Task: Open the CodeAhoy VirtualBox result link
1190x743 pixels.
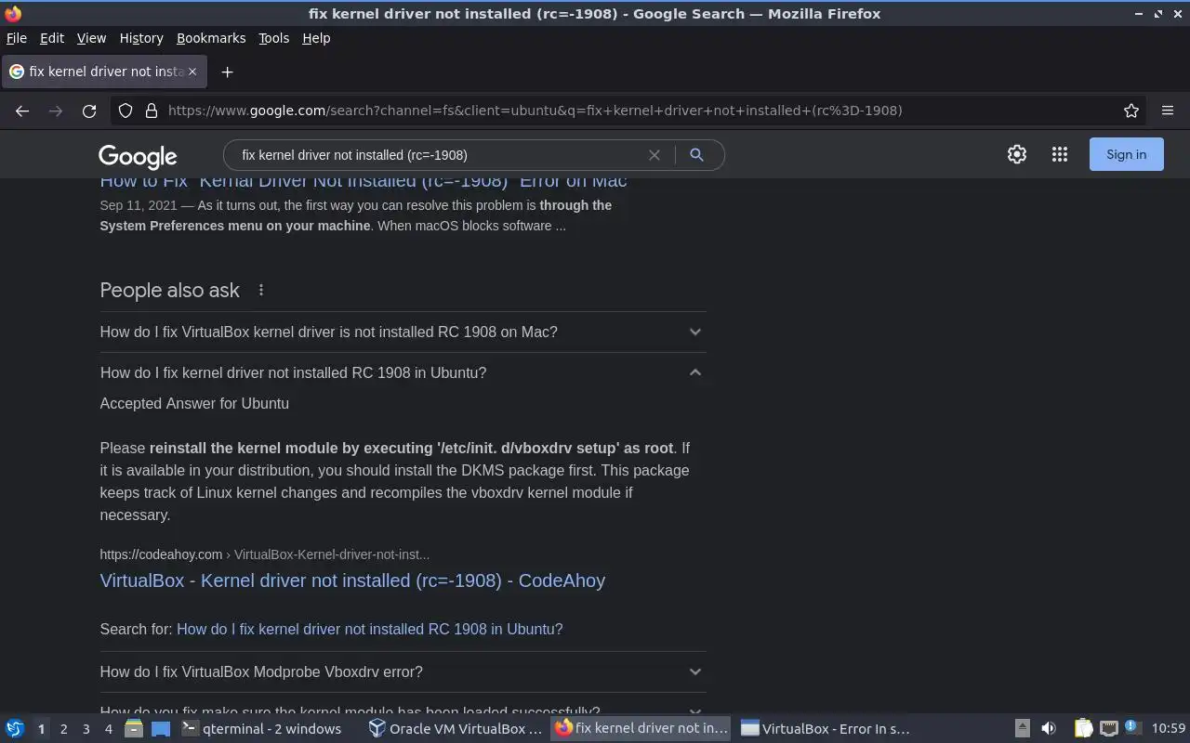Action: tap(352, 581)
